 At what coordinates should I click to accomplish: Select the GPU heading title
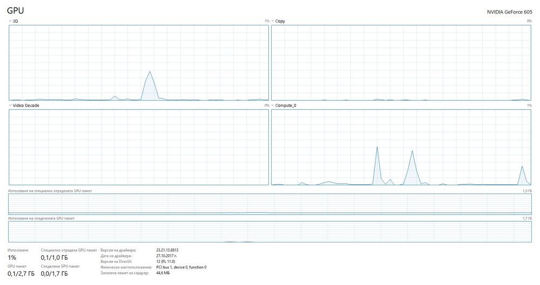16,11
